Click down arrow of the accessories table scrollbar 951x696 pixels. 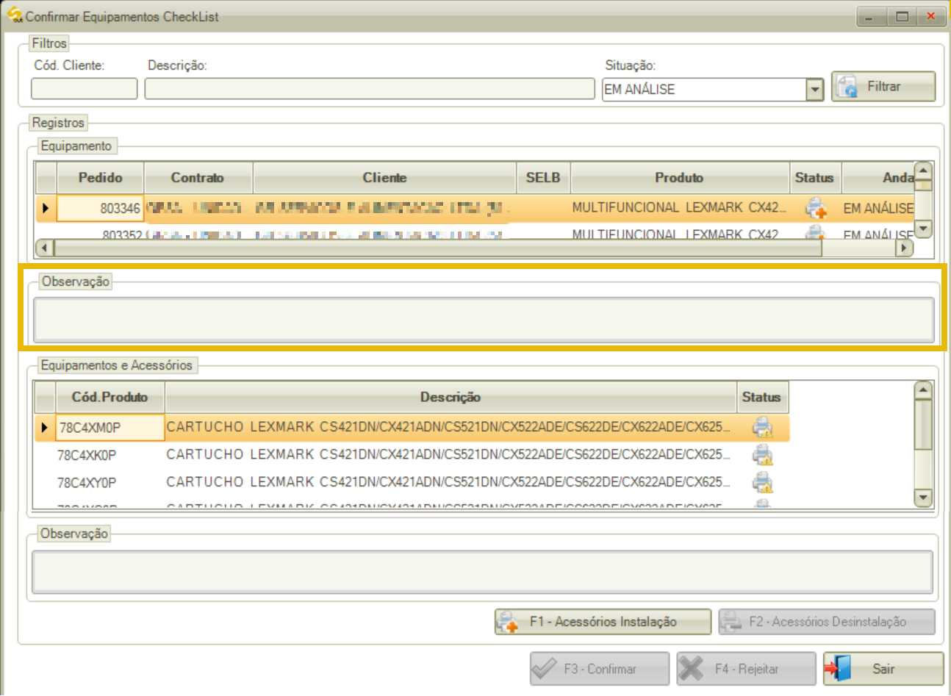pyautogui.click(x=923, y=498)
